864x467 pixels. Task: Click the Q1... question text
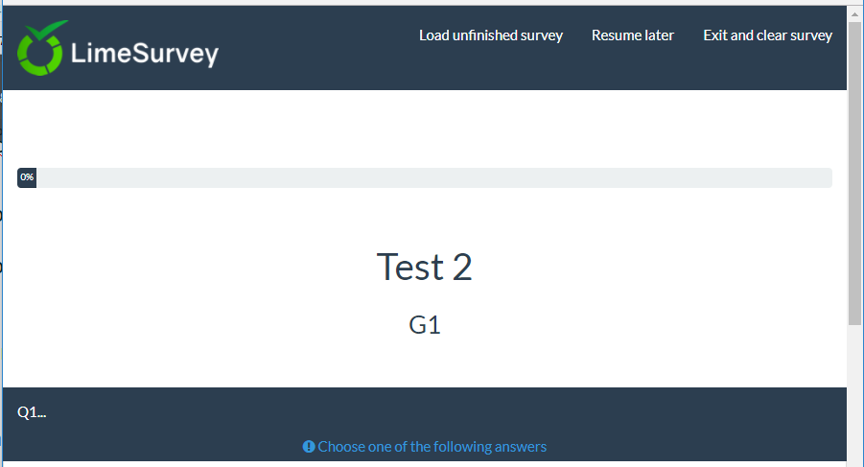coord(32,412)
